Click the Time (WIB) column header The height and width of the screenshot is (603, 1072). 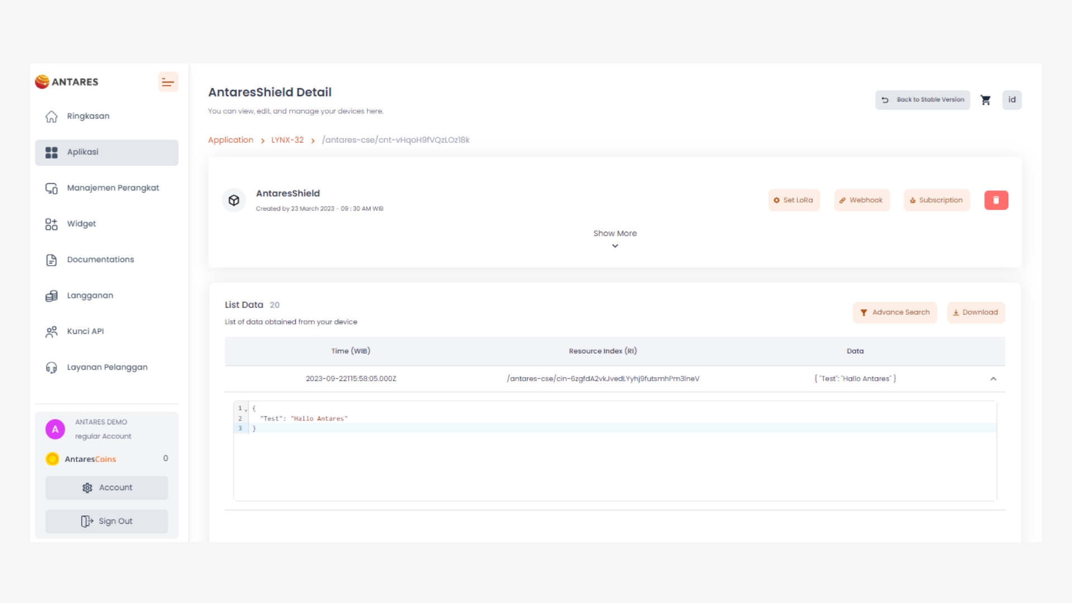[351, 351]
